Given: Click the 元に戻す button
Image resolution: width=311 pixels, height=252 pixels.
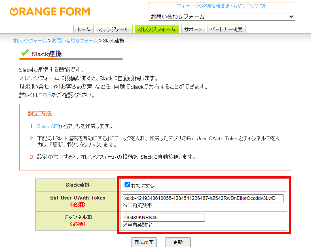Looking at the screenshot, I should click(144, 242).
